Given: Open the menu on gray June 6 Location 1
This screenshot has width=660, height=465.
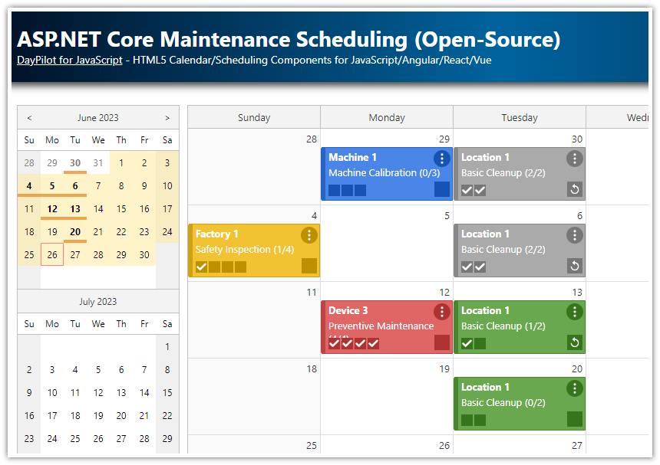Looking at the screenshot, I should tap(574, 235).
